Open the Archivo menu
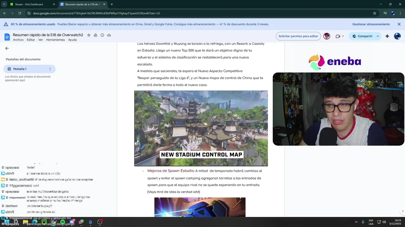Screen dimensions: 405x227 point(18,40)
